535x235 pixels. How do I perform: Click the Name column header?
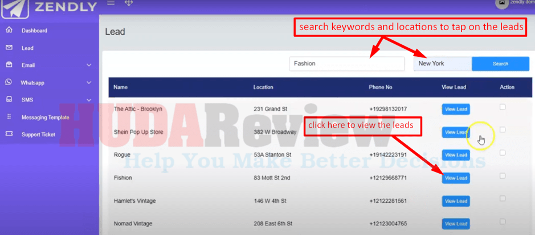click(120, 87)
